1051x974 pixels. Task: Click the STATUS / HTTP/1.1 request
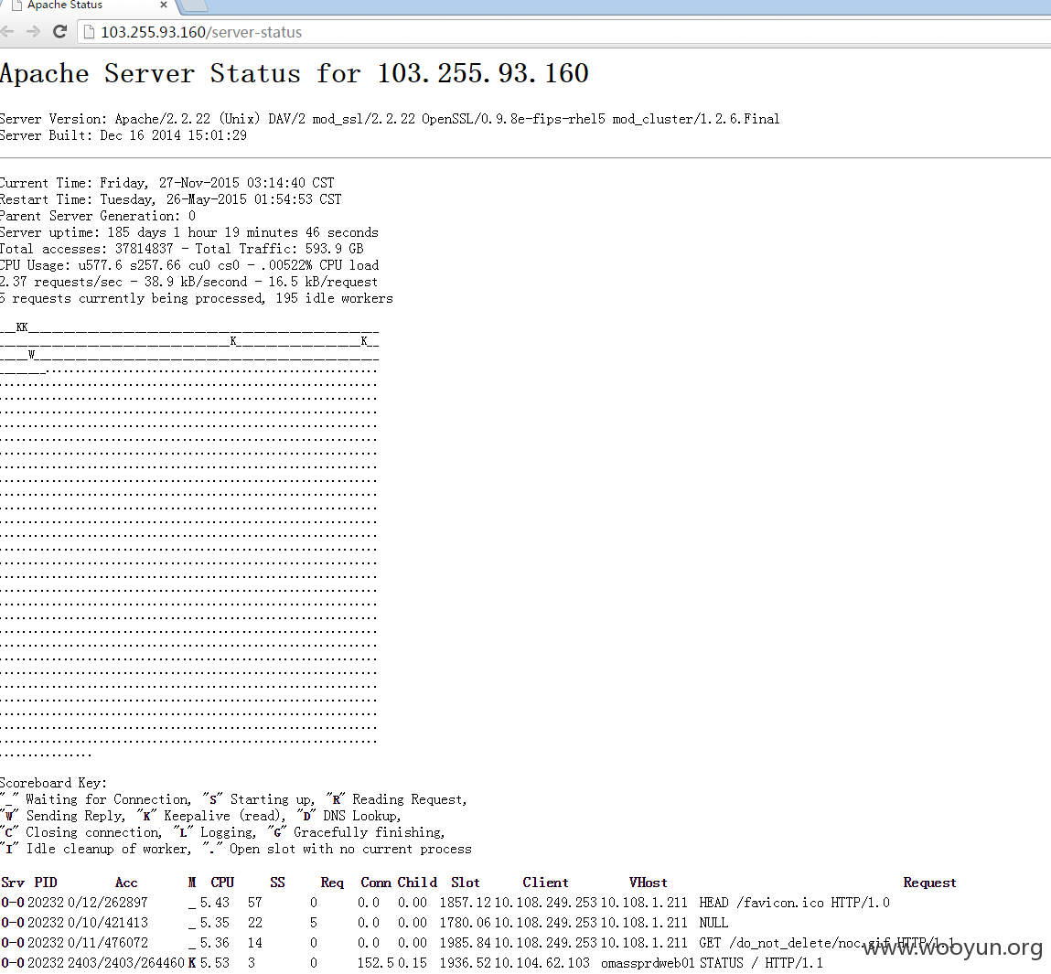761,963
